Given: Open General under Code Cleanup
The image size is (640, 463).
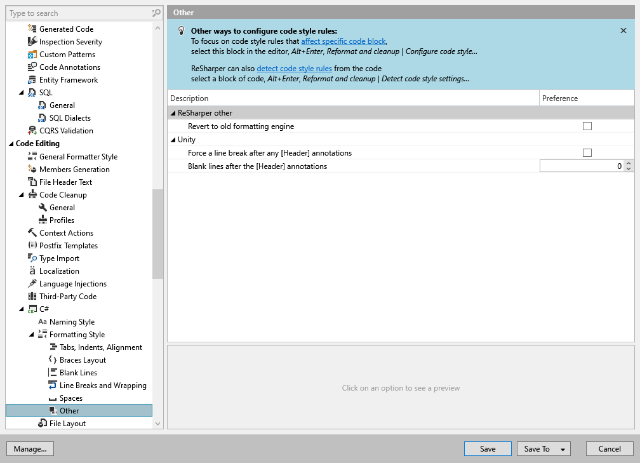Looking at the screenshot, I should (62, 208).
